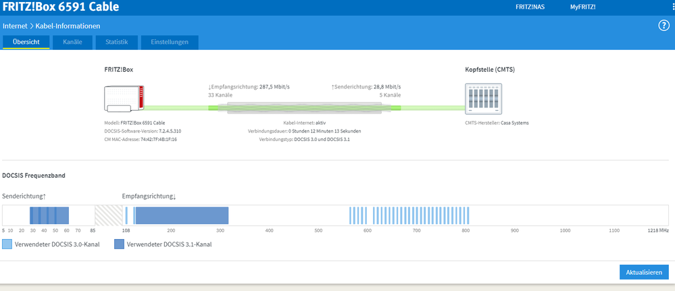Click the dark blue DOCSIS 3.1 legend swatch
The width and height of the screenshot is (675, 291).
click(x=120, y=244)
